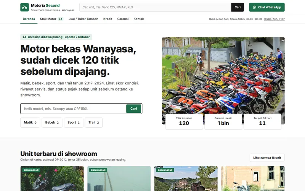This screenshot has height=191, width=305.
Task: Click the 'Buka setiap hari' hours text
Action: click(x=236, y=19)
